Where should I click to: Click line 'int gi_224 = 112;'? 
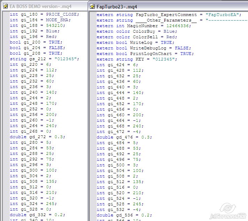(x=33, y=70)
